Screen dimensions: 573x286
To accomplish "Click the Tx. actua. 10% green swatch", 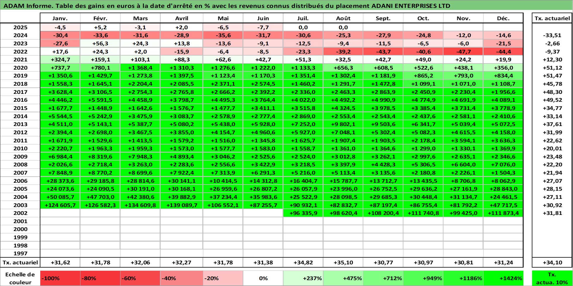I will pos(552,278).
